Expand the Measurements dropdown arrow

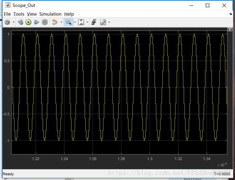tap(109, 22)
